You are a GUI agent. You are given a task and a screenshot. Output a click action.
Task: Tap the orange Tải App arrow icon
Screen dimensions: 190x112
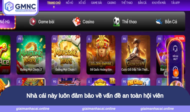[x=176, y=73]
